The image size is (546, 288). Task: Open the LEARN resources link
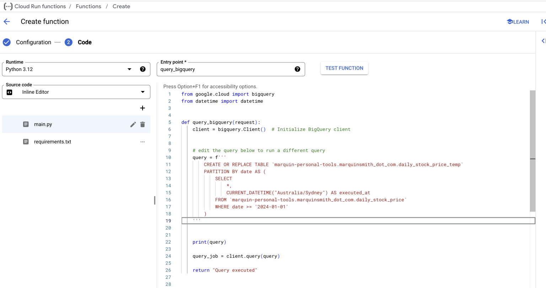pos(518,22)
